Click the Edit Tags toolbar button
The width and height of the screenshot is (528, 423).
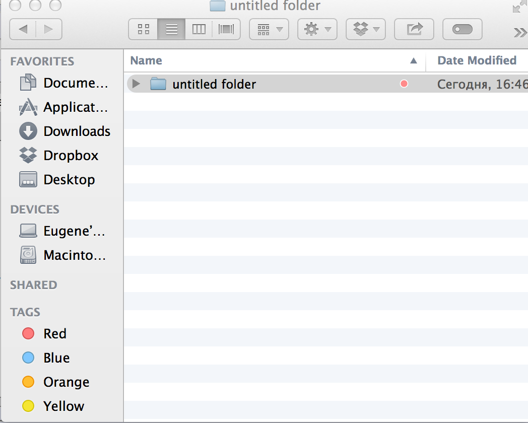463,29
